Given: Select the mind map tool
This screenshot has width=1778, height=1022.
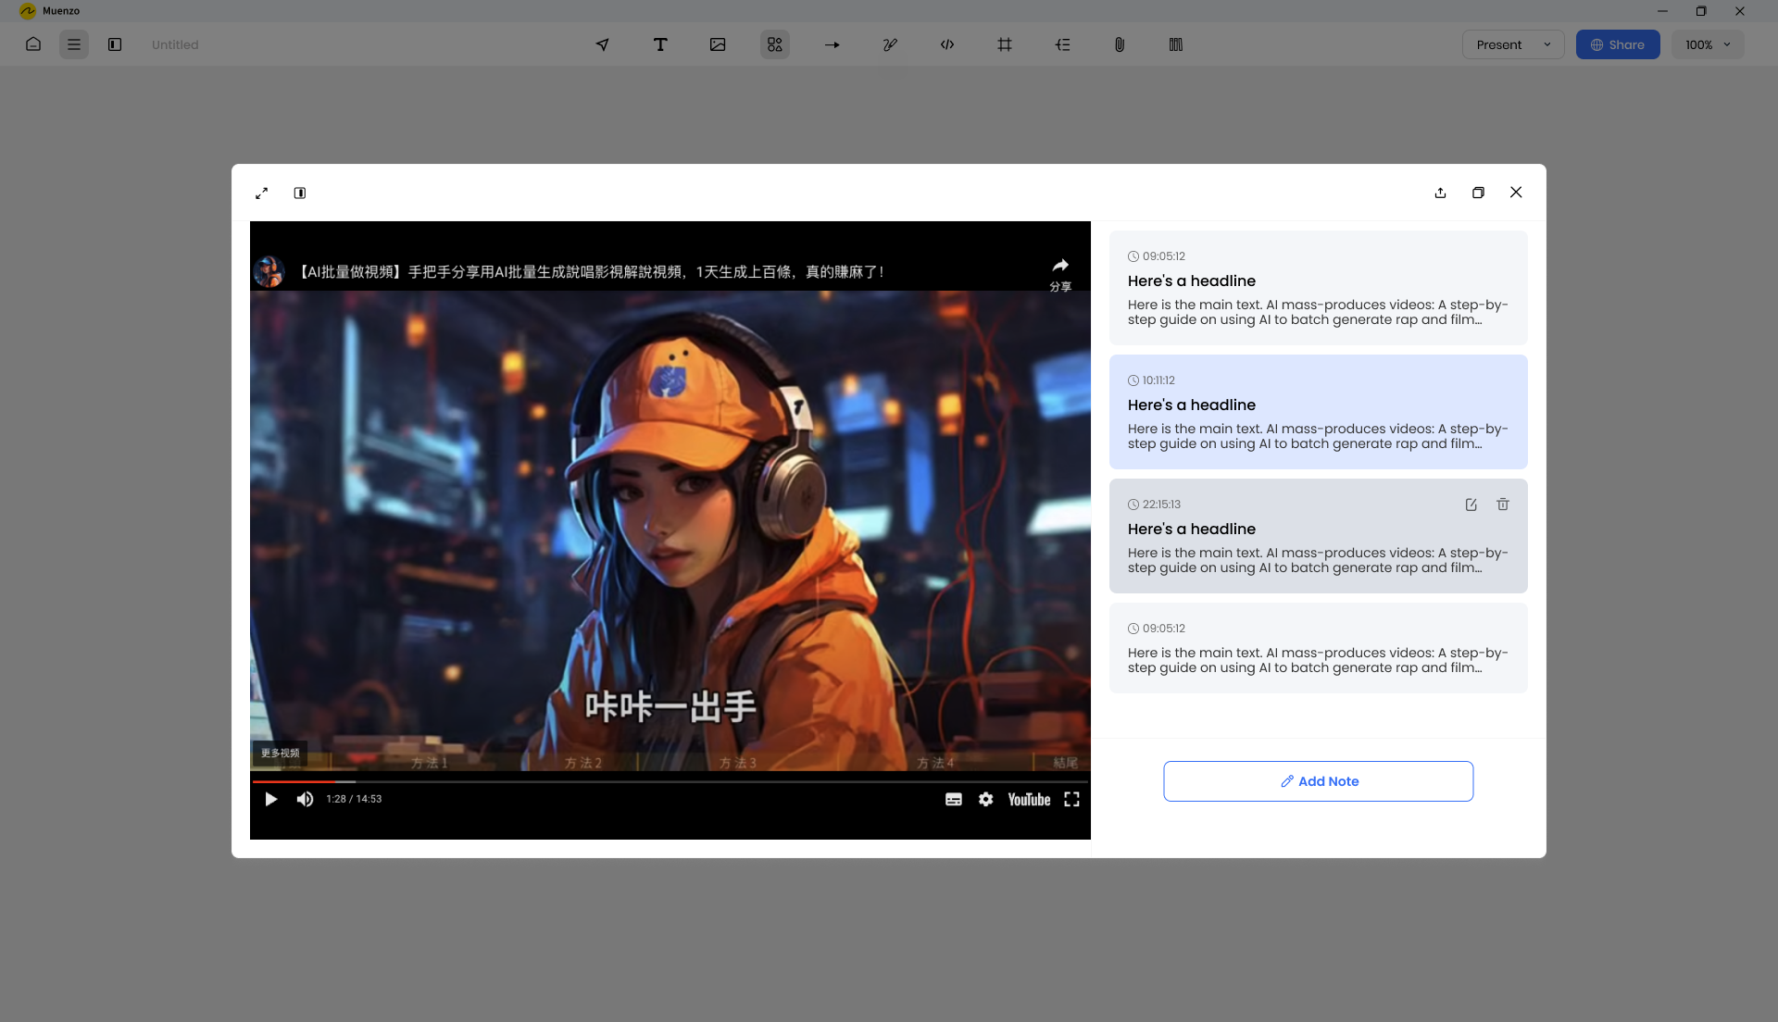Looking at the screenshot, I should (1062, 44).
